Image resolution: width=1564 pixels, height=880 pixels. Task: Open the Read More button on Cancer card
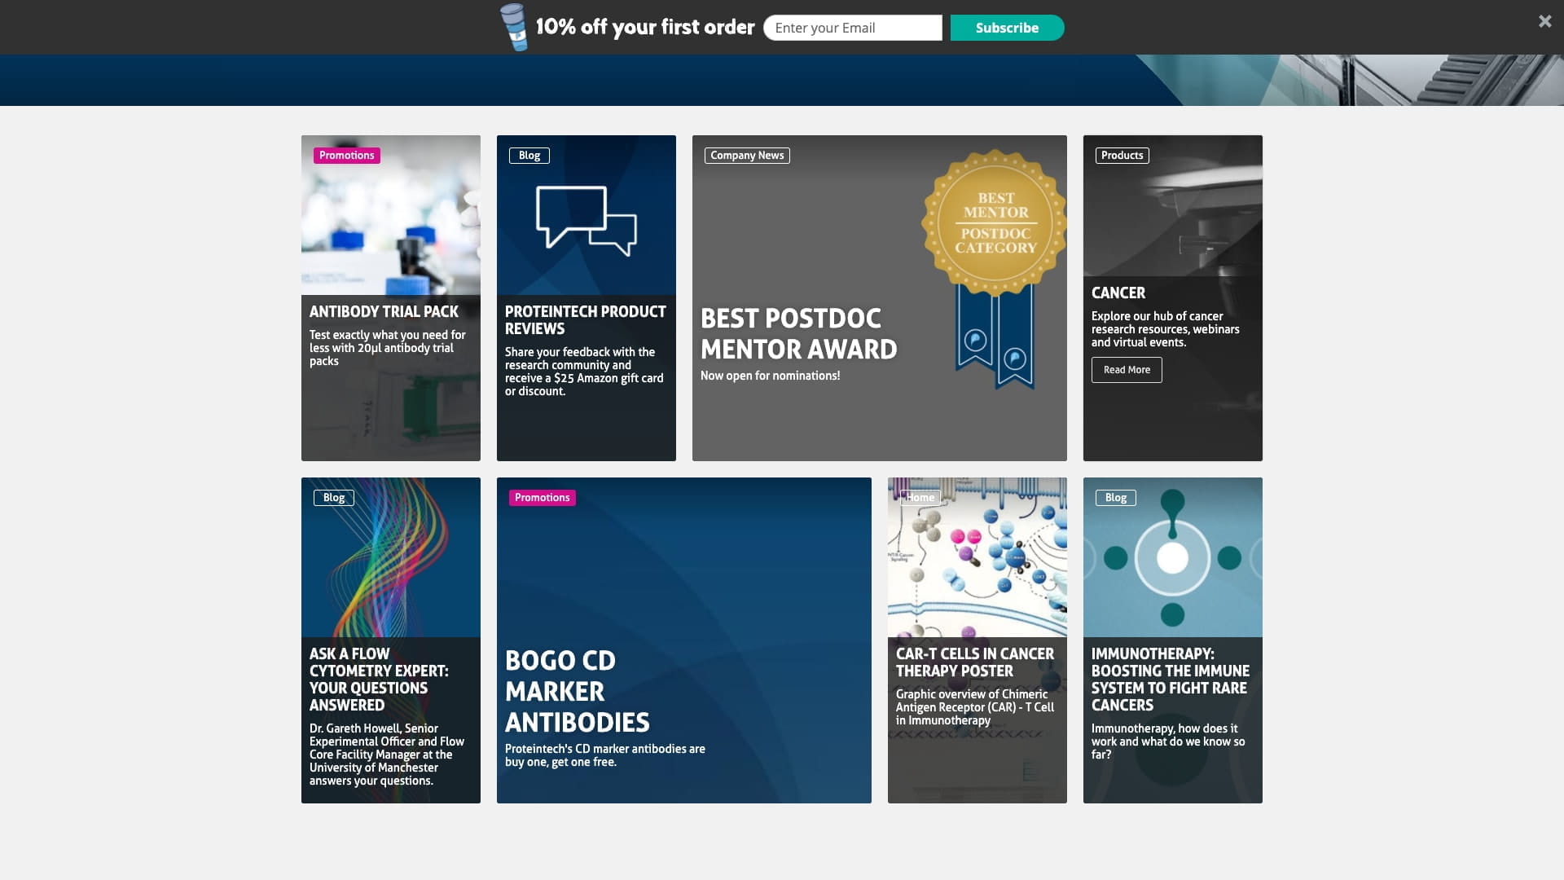[1127, 370]
